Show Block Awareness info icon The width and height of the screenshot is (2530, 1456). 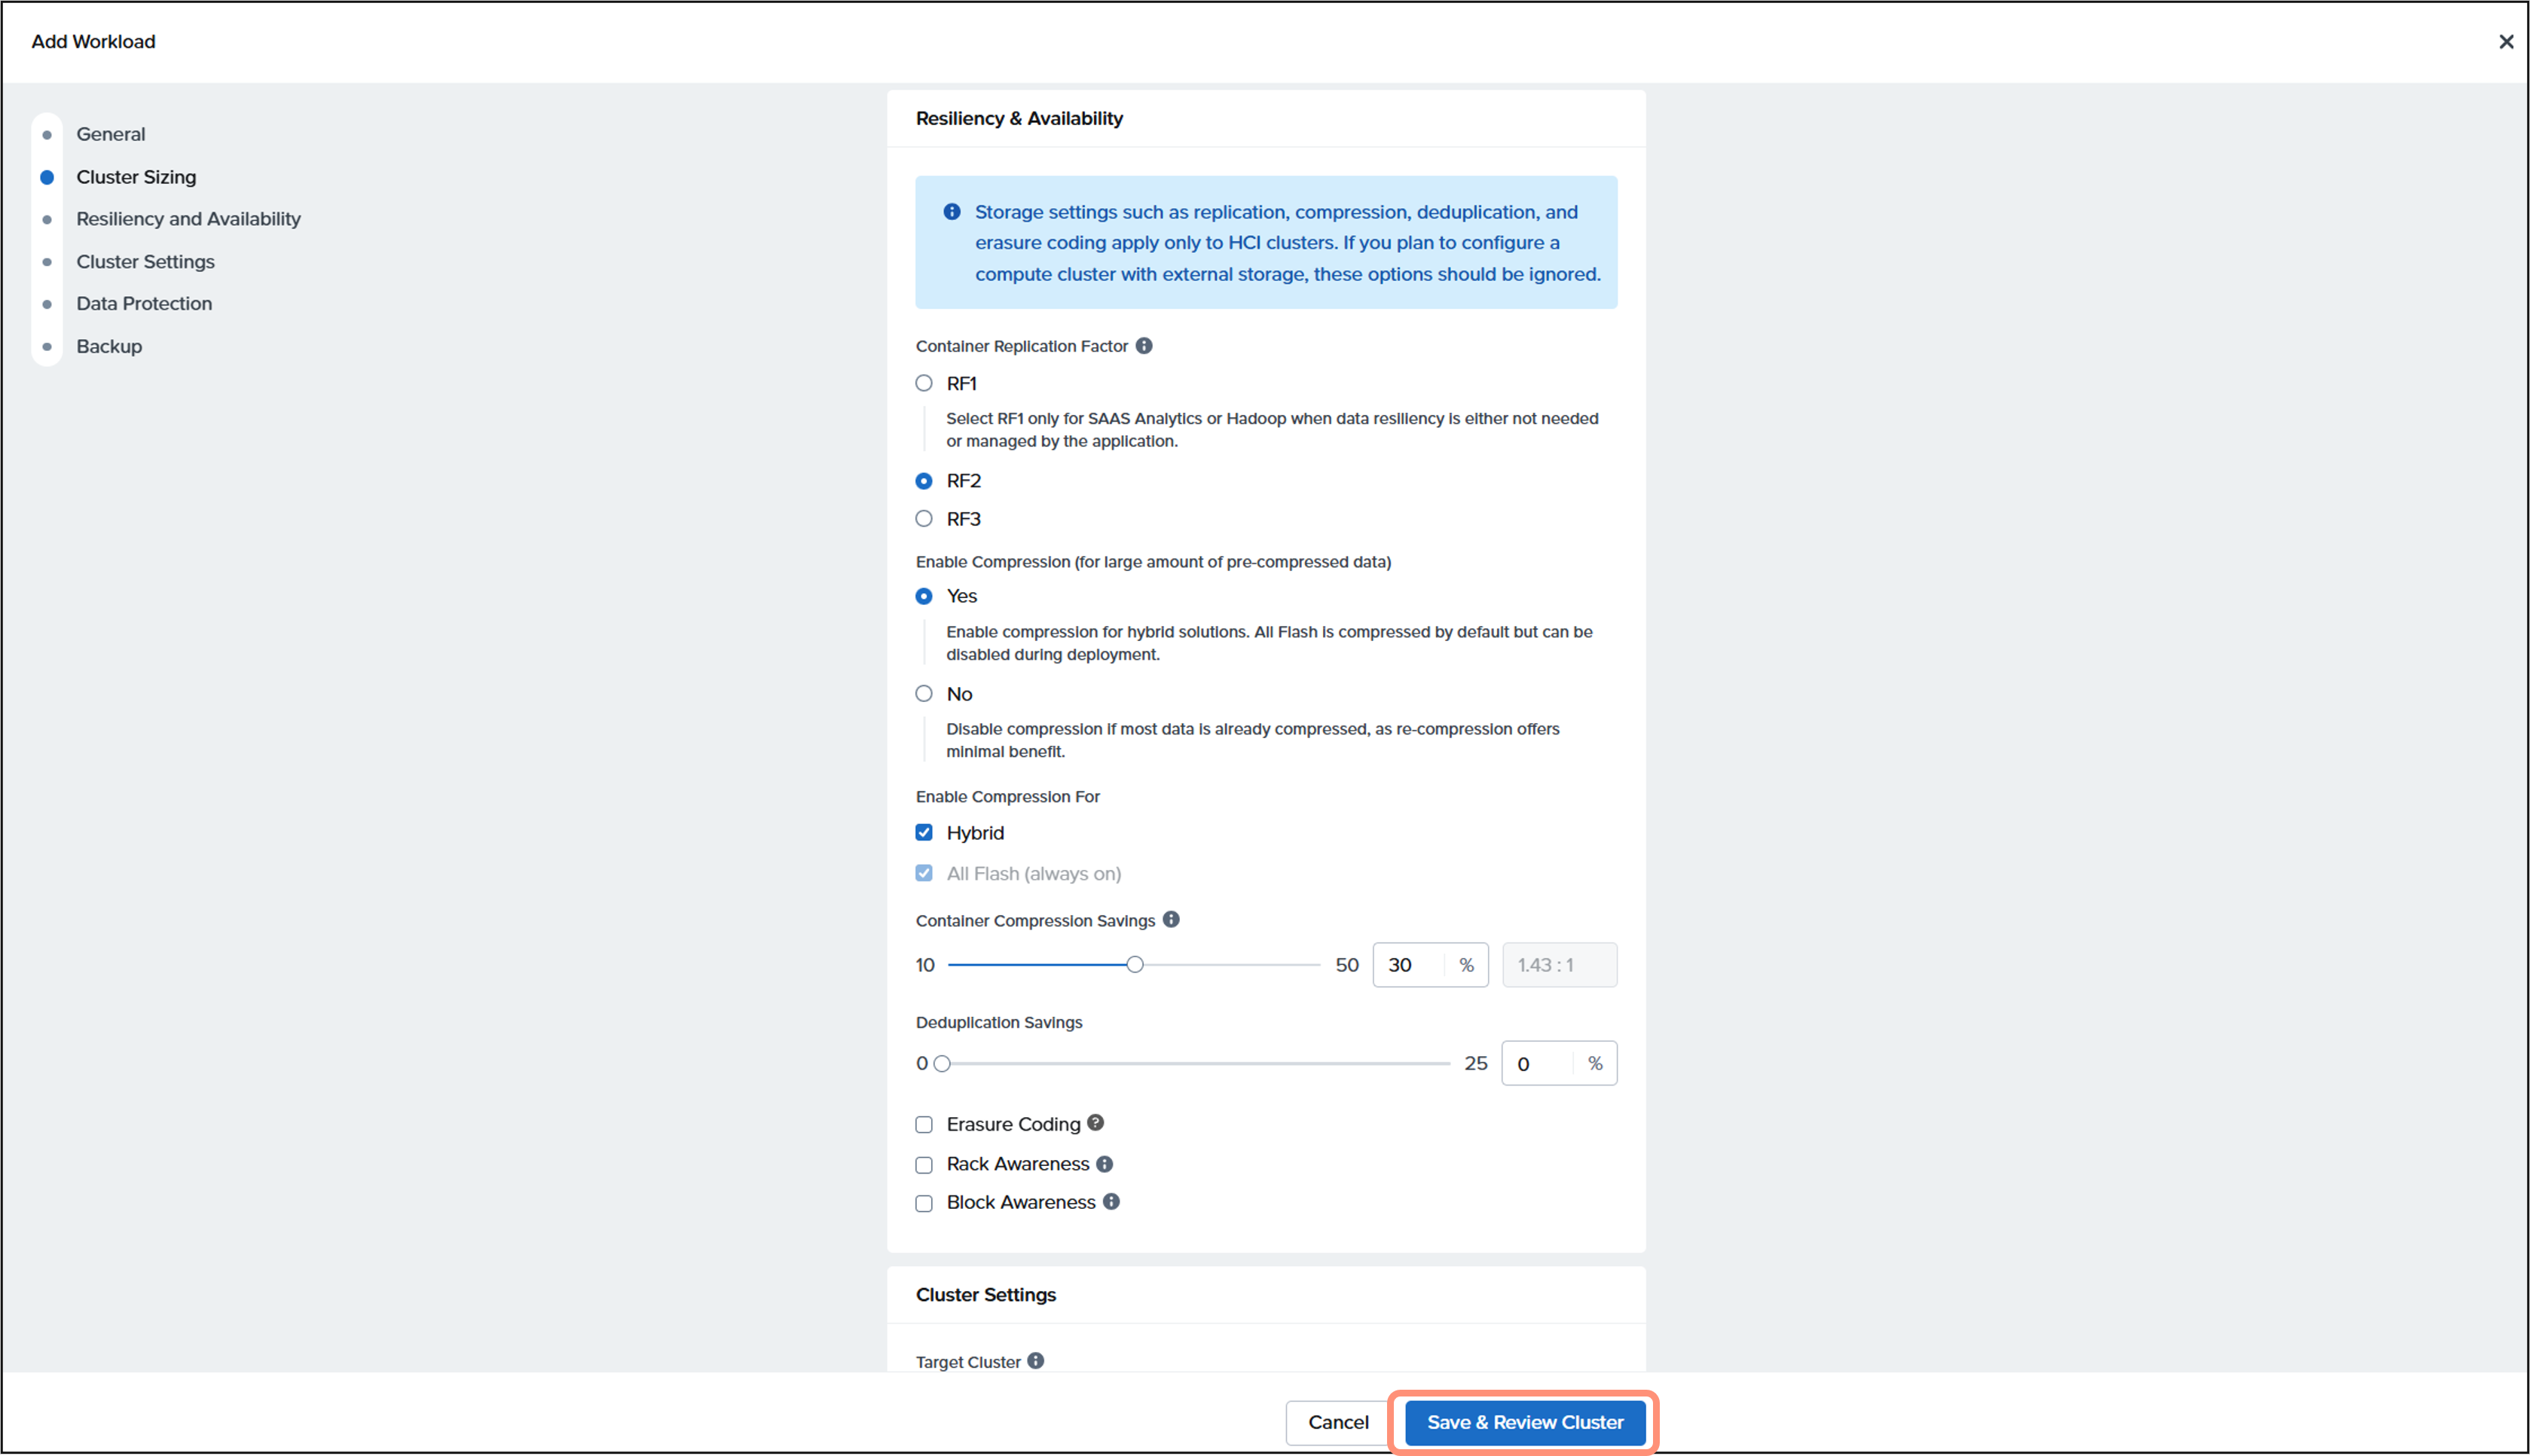(x=1111, y=1201)
